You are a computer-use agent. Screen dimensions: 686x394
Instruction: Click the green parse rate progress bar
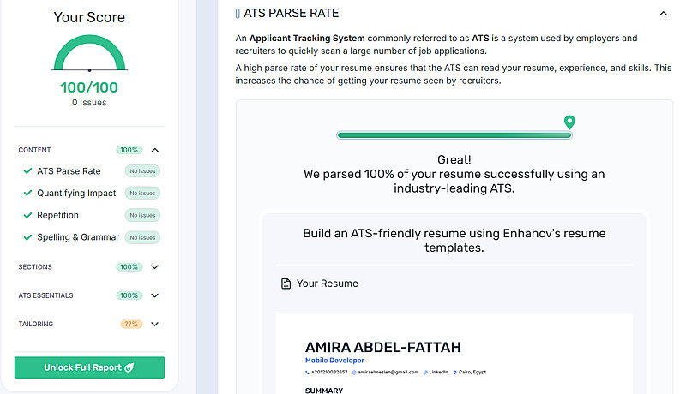coord(454,135)
